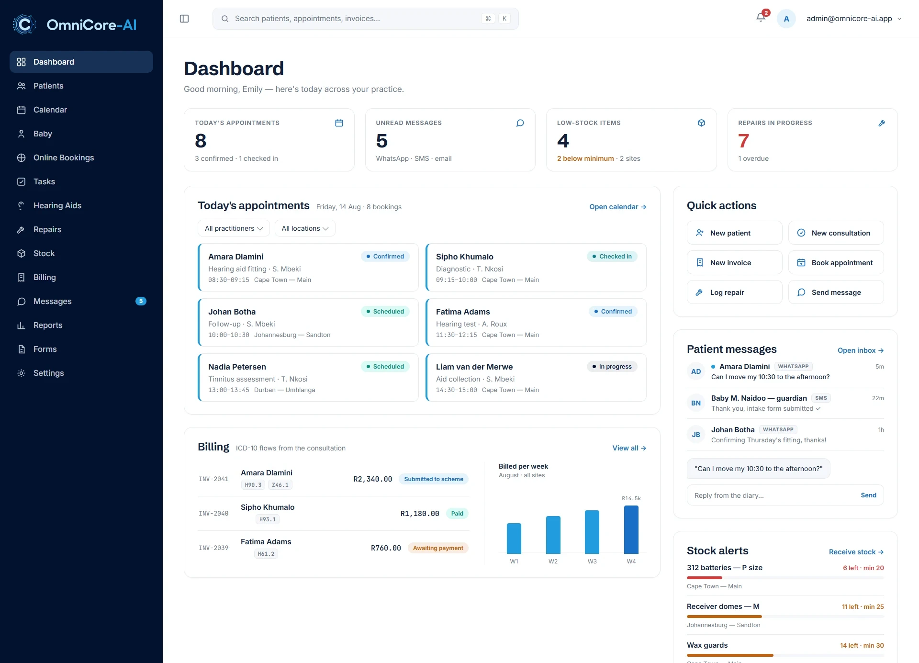Click wrench icon on Repairs in Progress card
Viewport: 919px width, 663px height.
point(882,123)
